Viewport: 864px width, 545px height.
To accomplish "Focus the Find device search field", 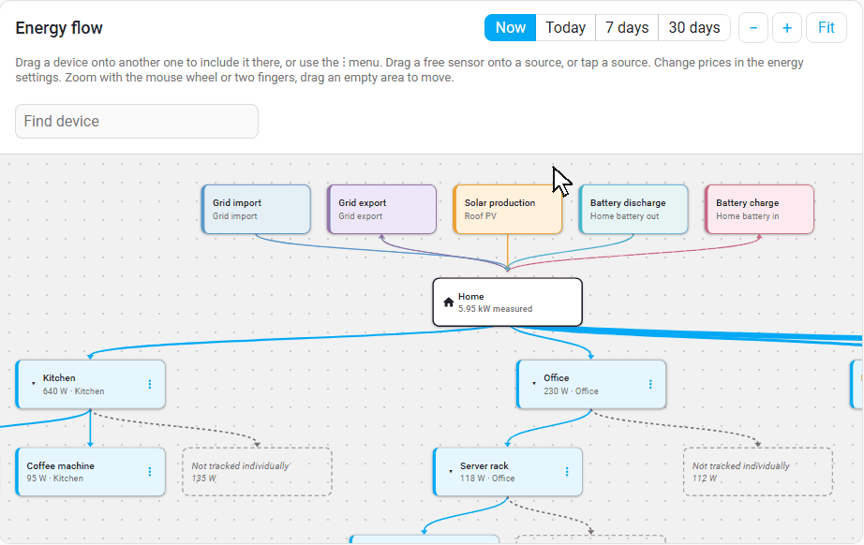I will tap(137, 121).
